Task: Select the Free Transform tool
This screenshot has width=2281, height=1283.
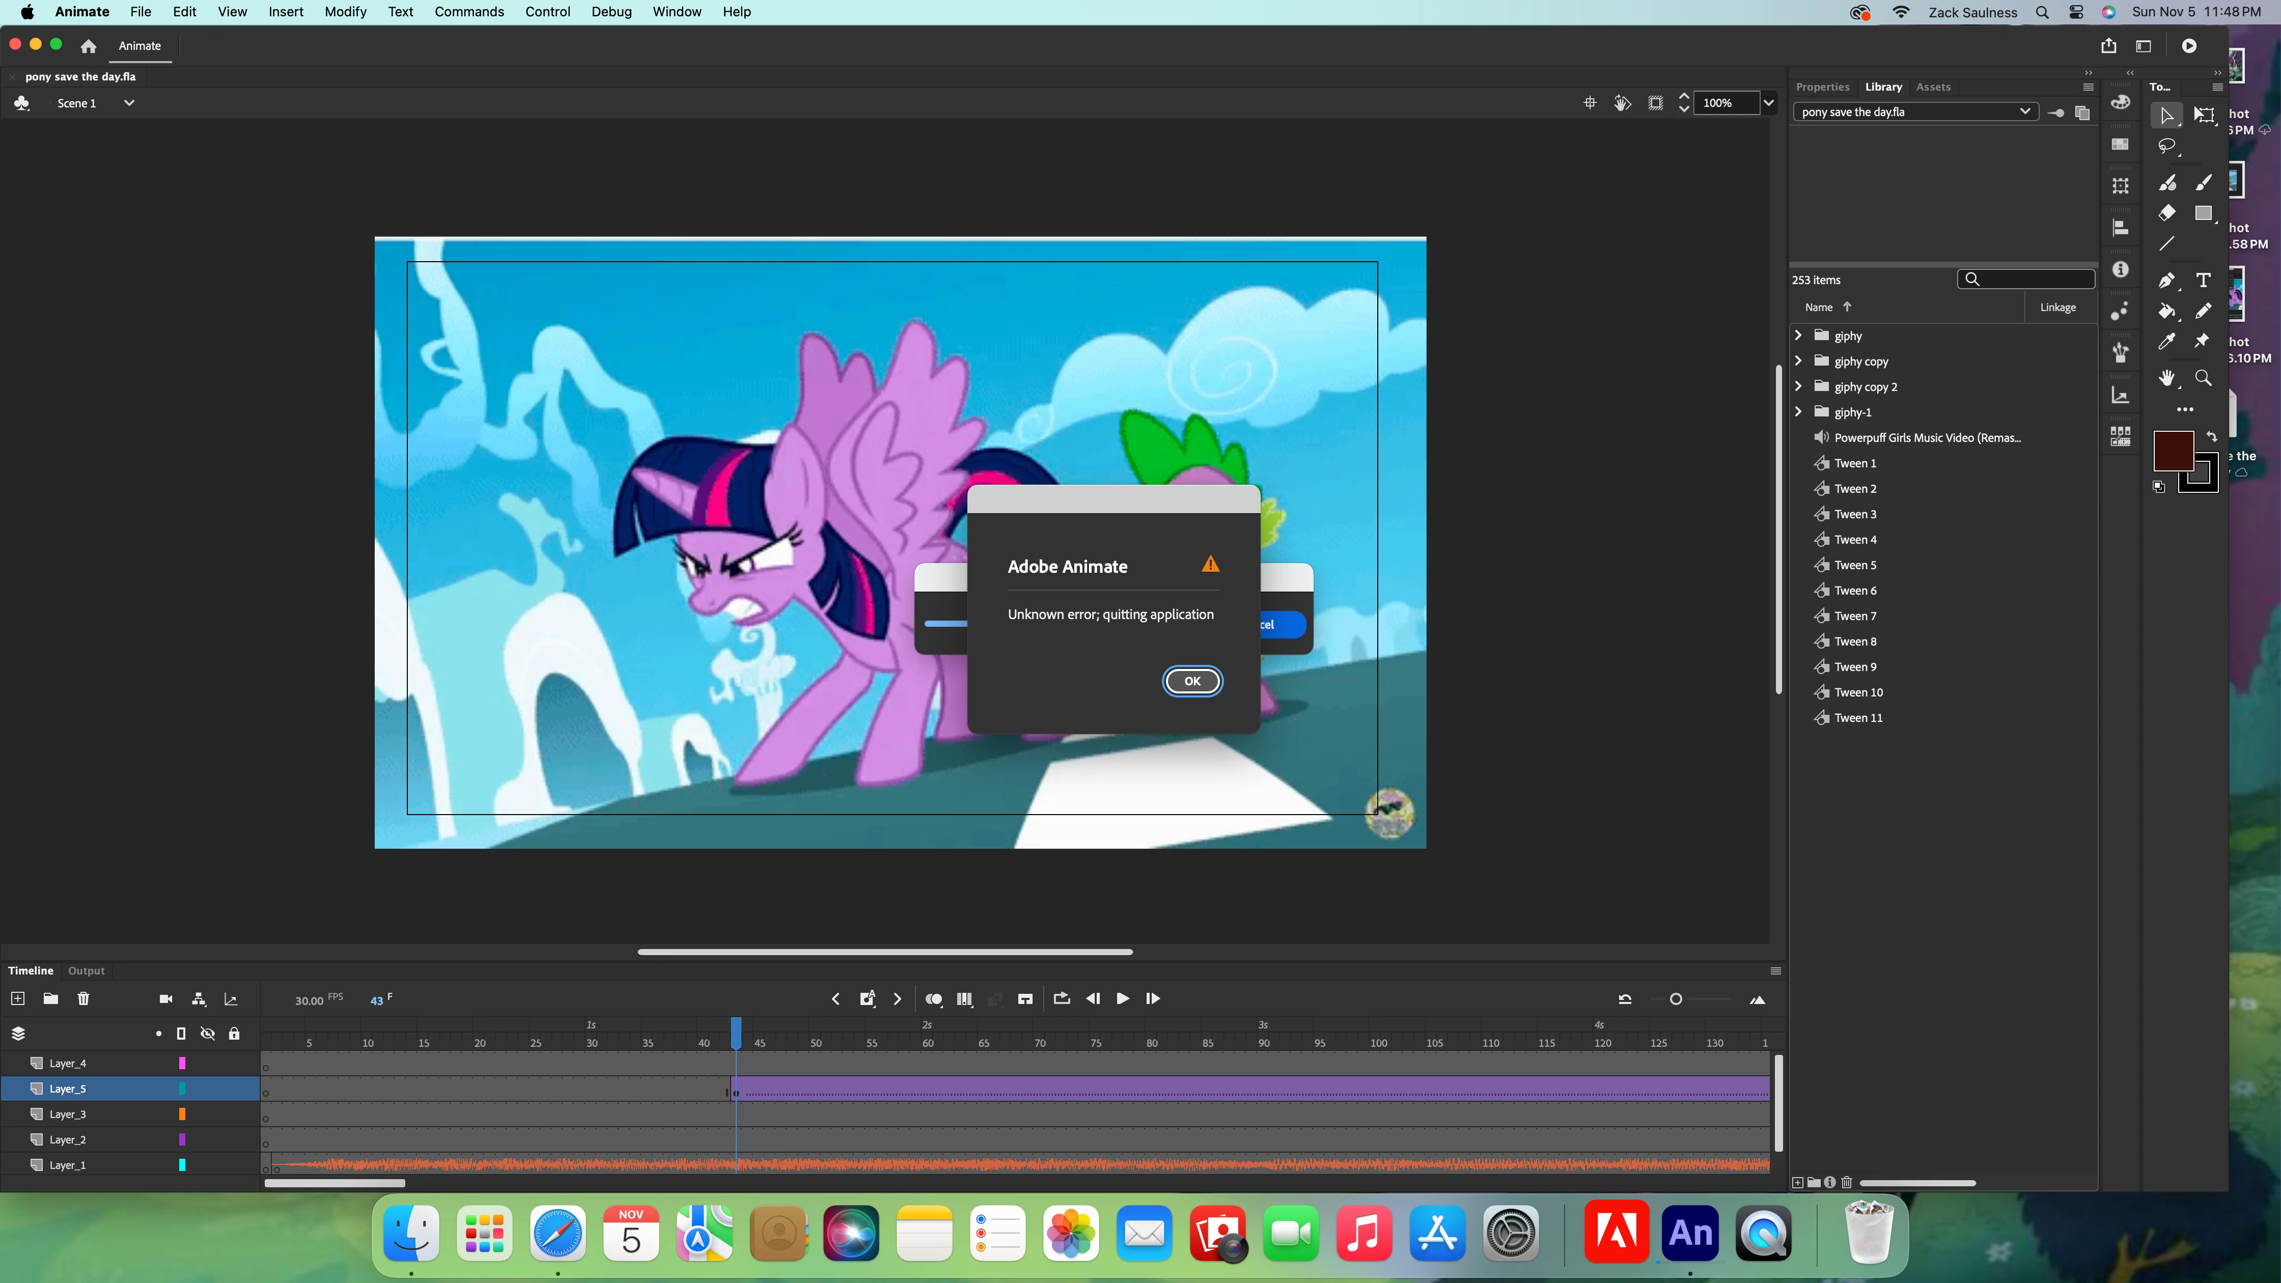Action: coord(2204,115)
